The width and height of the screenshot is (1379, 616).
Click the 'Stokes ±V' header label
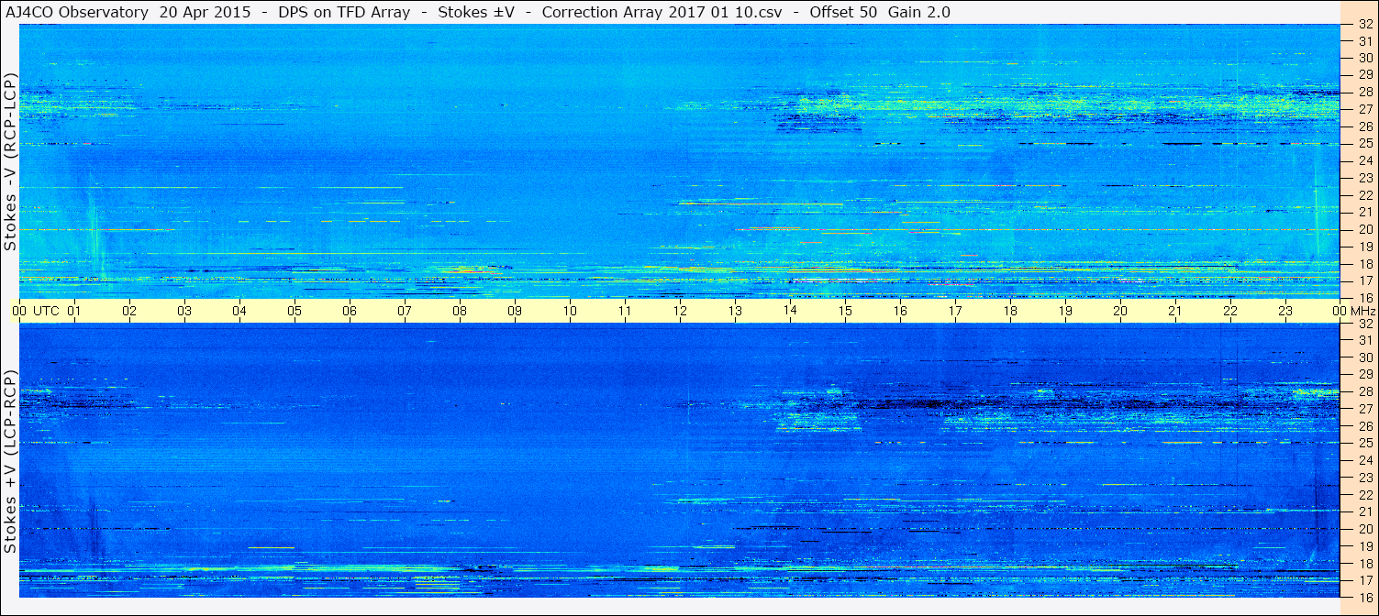(x=477, y=12)
